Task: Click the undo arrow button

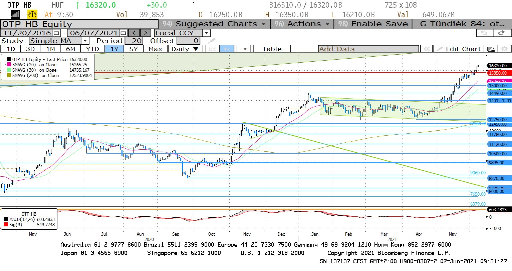Action: tap(484, 33)
